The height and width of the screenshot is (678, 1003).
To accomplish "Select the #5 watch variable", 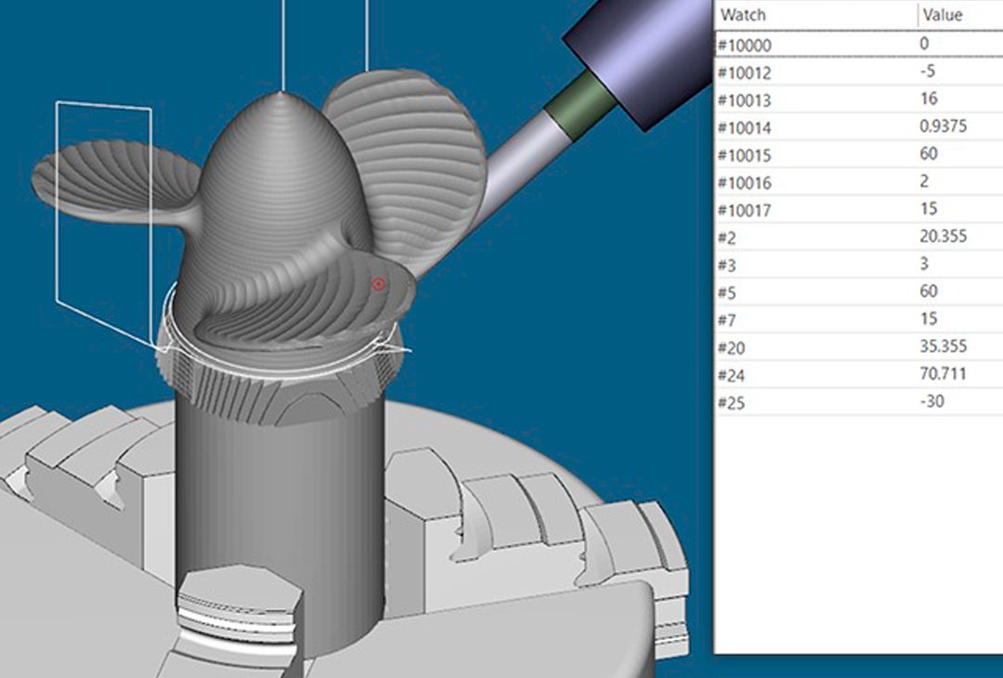I will coord(727,292).
